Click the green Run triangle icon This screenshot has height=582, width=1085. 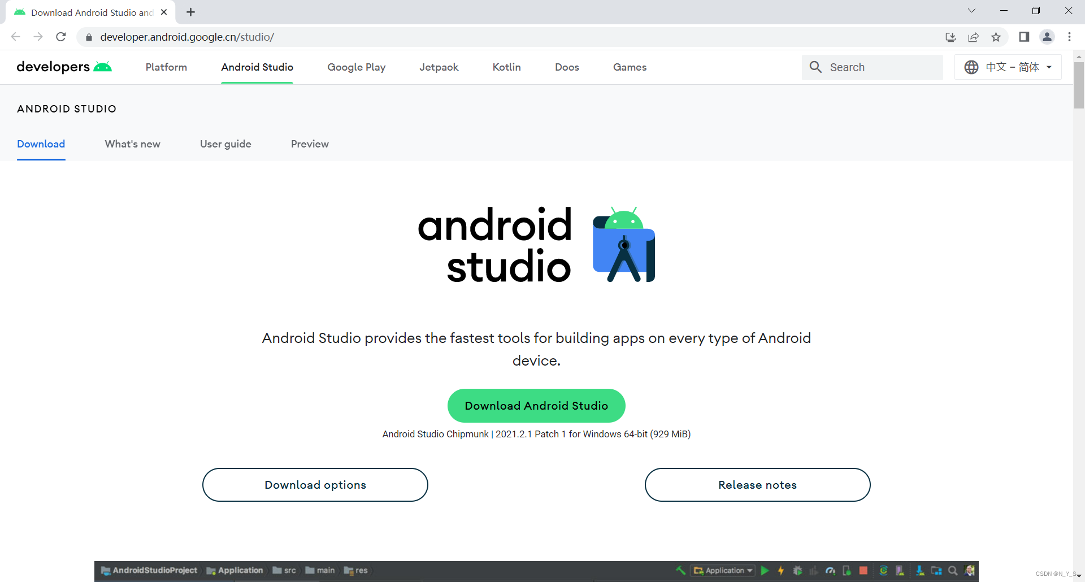point(765,571)
